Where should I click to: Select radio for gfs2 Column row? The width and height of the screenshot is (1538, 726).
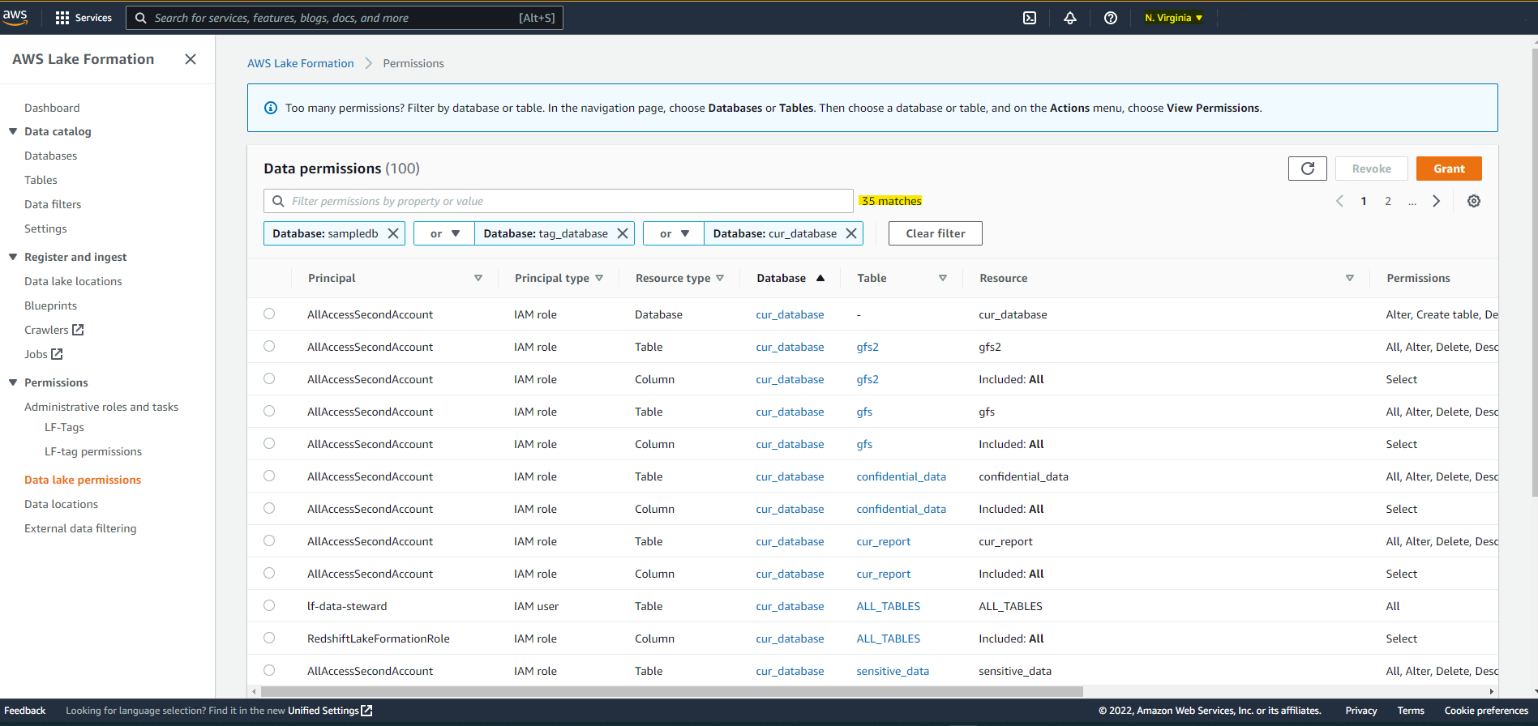coord(269,378)
